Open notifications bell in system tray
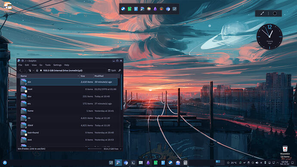297x167 pixels. point(240,163)
